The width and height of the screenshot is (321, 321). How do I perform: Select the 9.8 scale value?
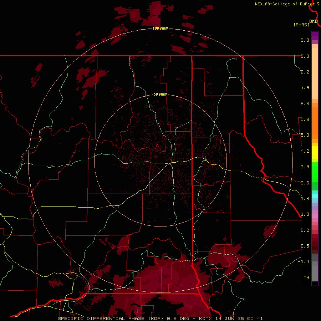[305, 40]
